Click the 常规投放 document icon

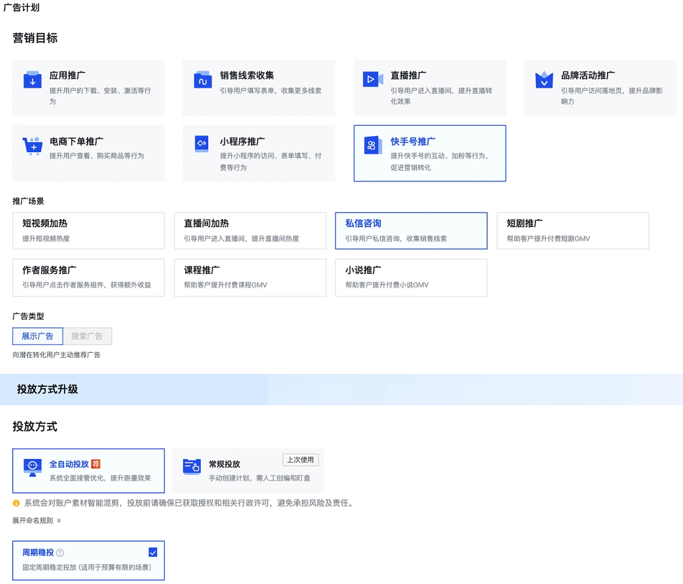[x=193, y=466]
